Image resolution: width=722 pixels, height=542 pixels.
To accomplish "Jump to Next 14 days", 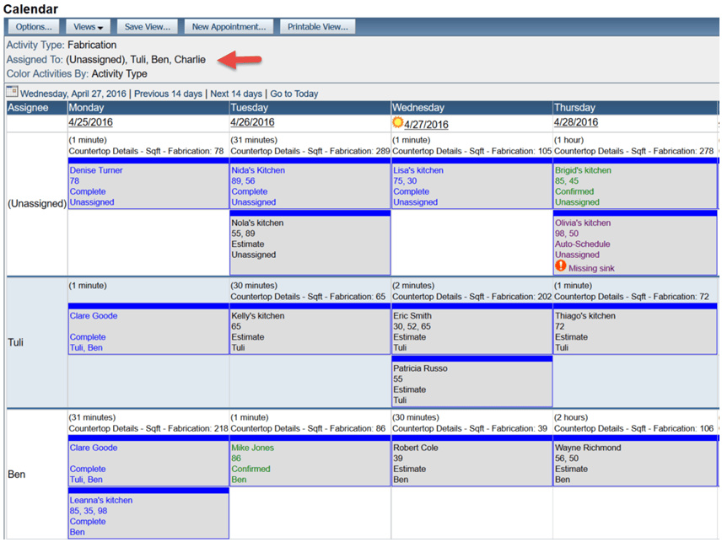I will pyautogui.click(x=236, y=94).
